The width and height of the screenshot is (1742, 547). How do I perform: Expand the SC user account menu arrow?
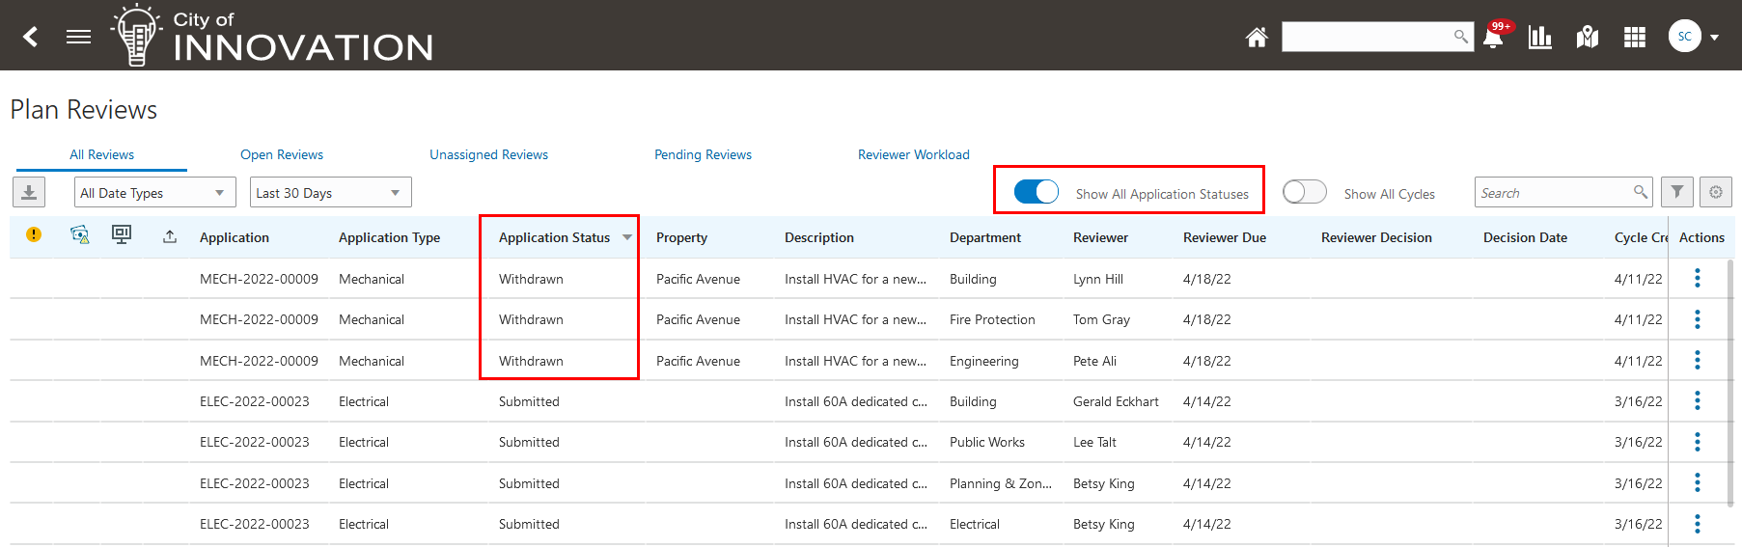pyautogui.click(x=1715, y=38)
